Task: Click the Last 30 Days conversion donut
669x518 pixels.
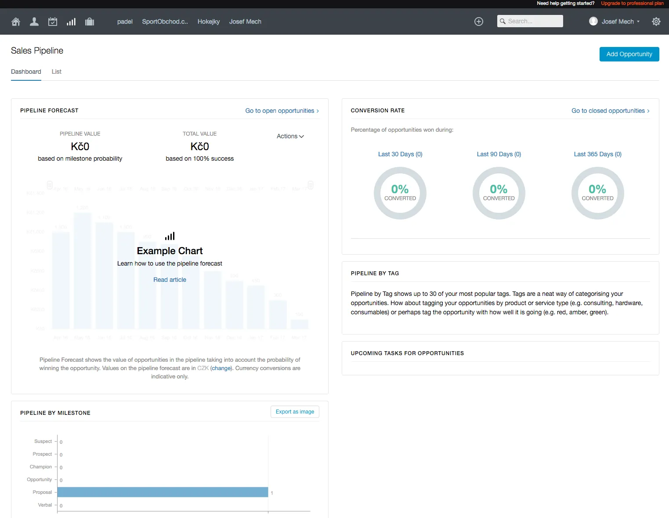Action: click(x=400, y=193)
